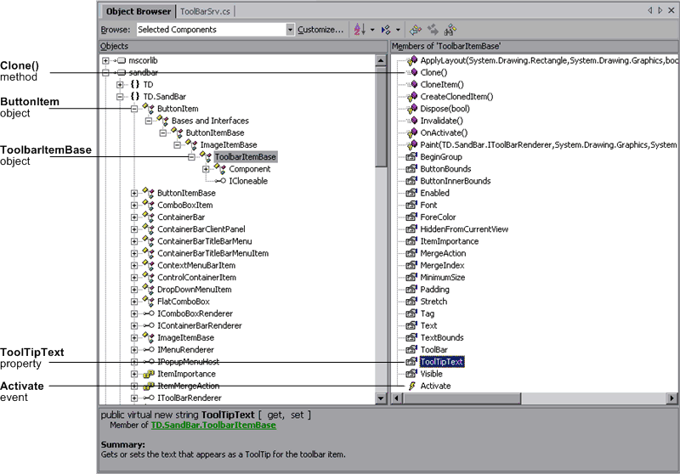Click the Selected Components browse field

211,30
